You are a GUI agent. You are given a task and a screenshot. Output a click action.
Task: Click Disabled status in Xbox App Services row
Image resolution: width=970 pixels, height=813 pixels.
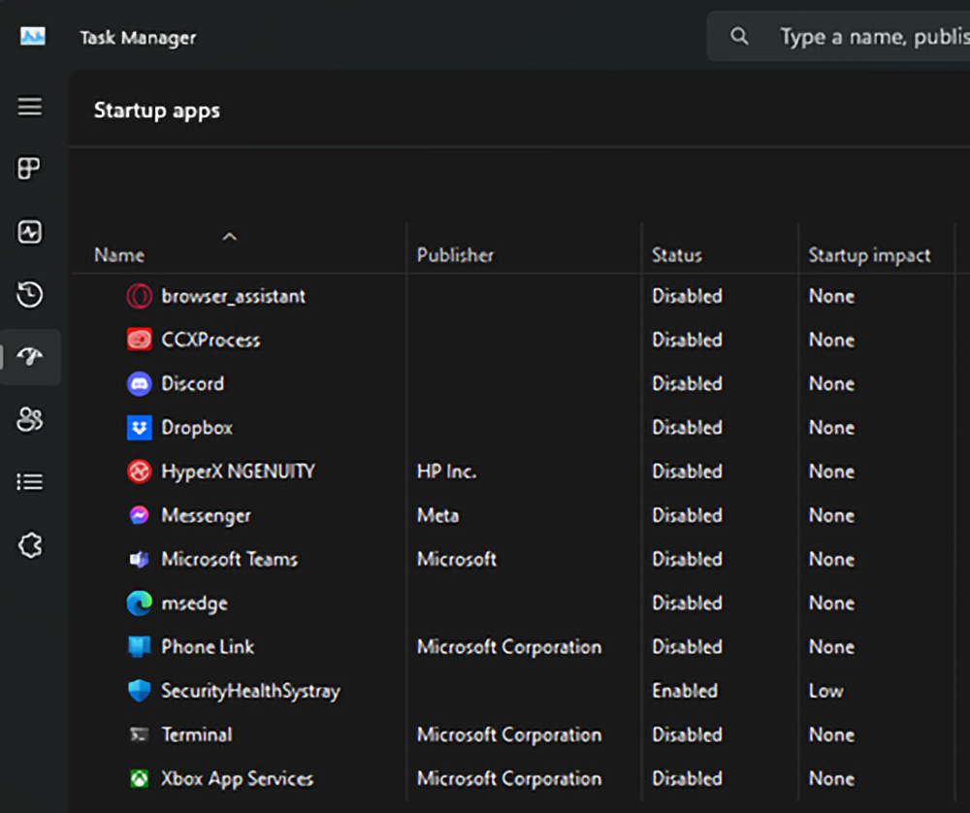[688, 778]
